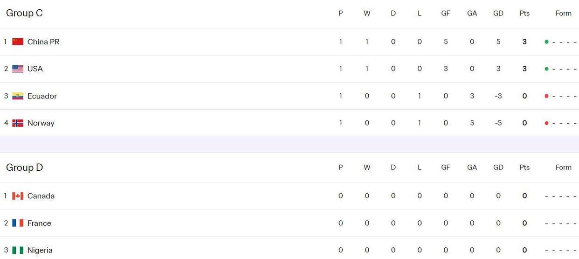
Task: Open Norway team details
Action: point(41,123)
